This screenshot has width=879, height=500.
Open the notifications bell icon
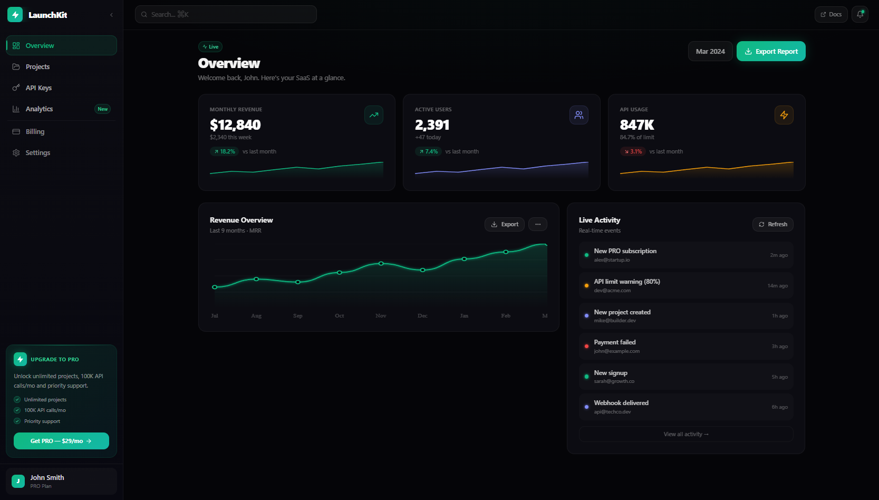click(x=859, y=14)
